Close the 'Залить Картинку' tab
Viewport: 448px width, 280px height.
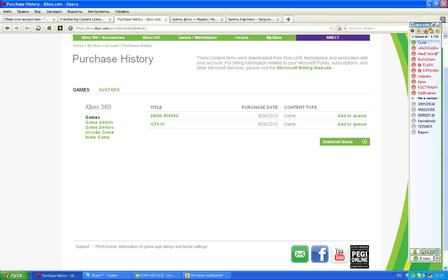[x=278, y=19]
